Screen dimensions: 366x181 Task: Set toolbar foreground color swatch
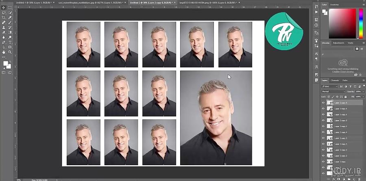(5, 63)
